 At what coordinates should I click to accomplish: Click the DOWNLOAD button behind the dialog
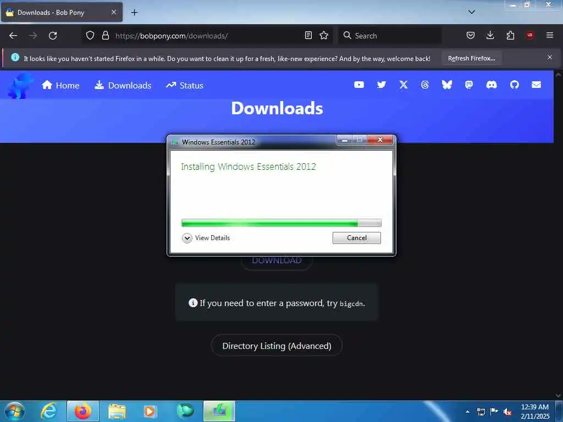pyautogui.click(x=277, y=263)
